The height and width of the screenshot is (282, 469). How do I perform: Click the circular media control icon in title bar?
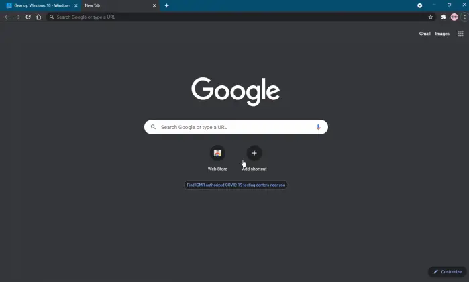pyautogui.click(x=419, y=5)
